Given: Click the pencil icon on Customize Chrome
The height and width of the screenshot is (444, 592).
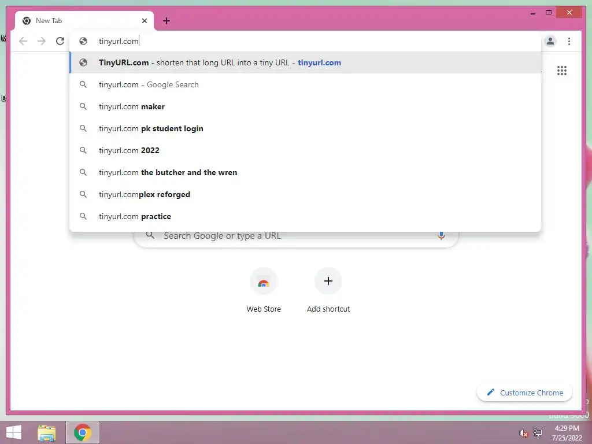Looking at the screenshot, I should pos(490,393).
